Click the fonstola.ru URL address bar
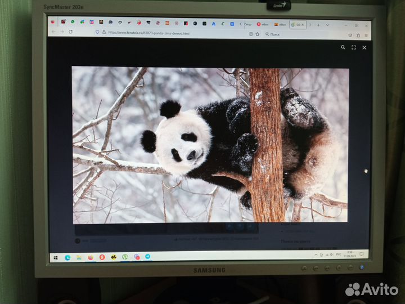 pos(169,33)
